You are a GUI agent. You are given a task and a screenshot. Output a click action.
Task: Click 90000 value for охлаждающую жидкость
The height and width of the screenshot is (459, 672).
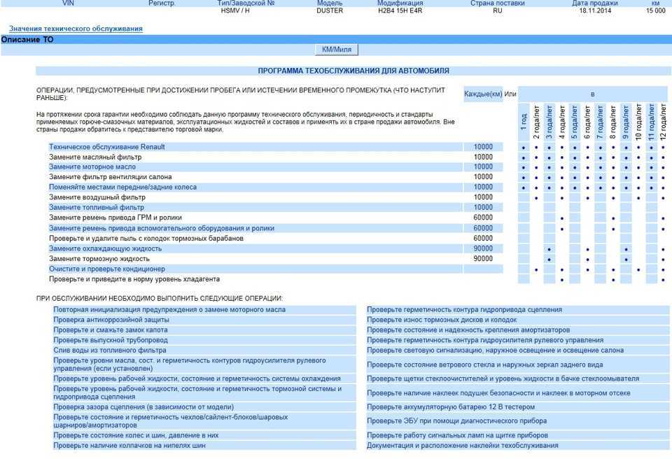point(483,248)
